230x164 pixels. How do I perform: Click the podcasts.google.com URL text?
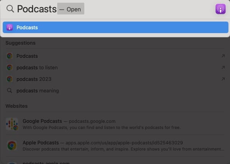coord(92,121)
